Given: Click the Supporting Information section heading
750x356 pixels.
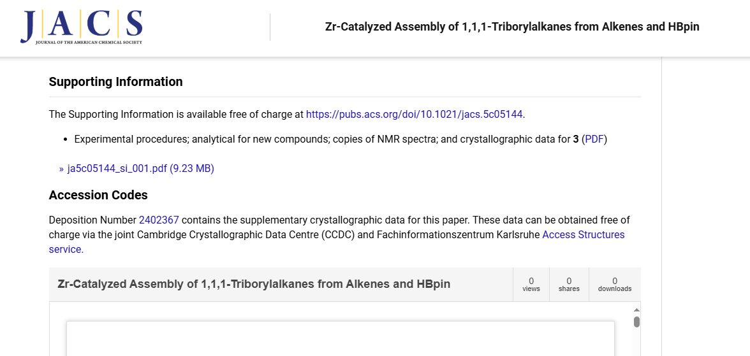Looking at the screenshot, I should (x=116, y=82).
